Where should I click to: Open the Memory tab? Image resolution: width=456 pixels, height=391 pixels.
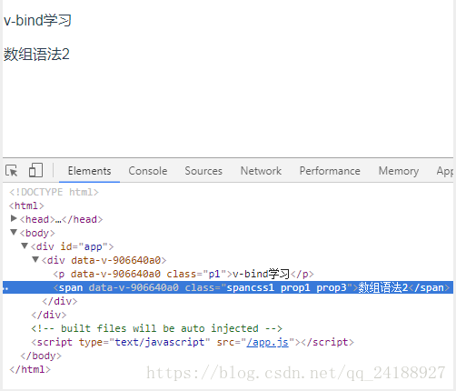tap(399, 171)
